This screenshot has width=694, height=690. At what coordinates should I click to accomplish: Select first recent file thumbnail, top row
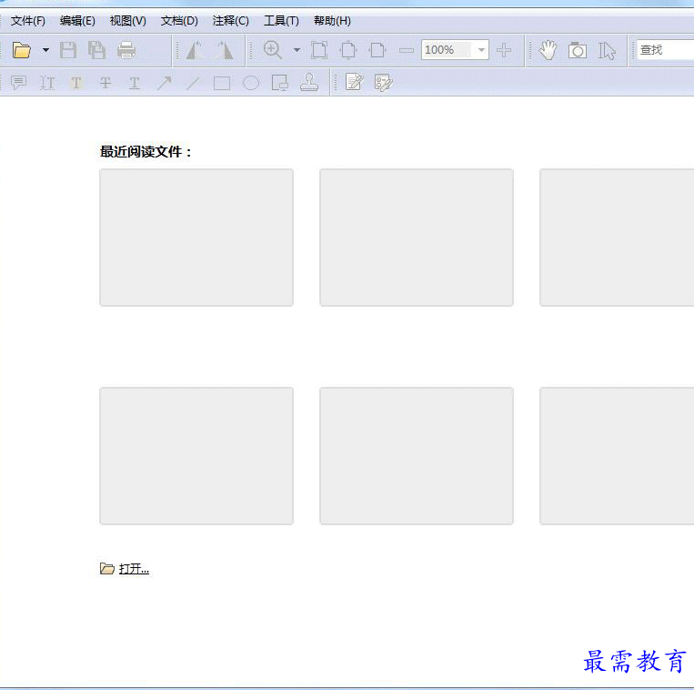(x=196, y=238)
